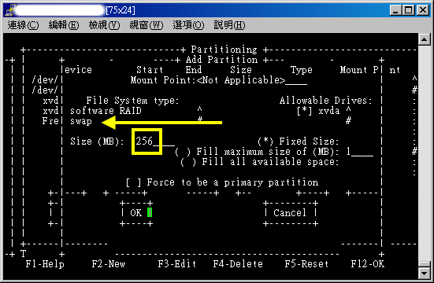
Task: Open the 編輯(E) menu
Action: click(64, 25)
